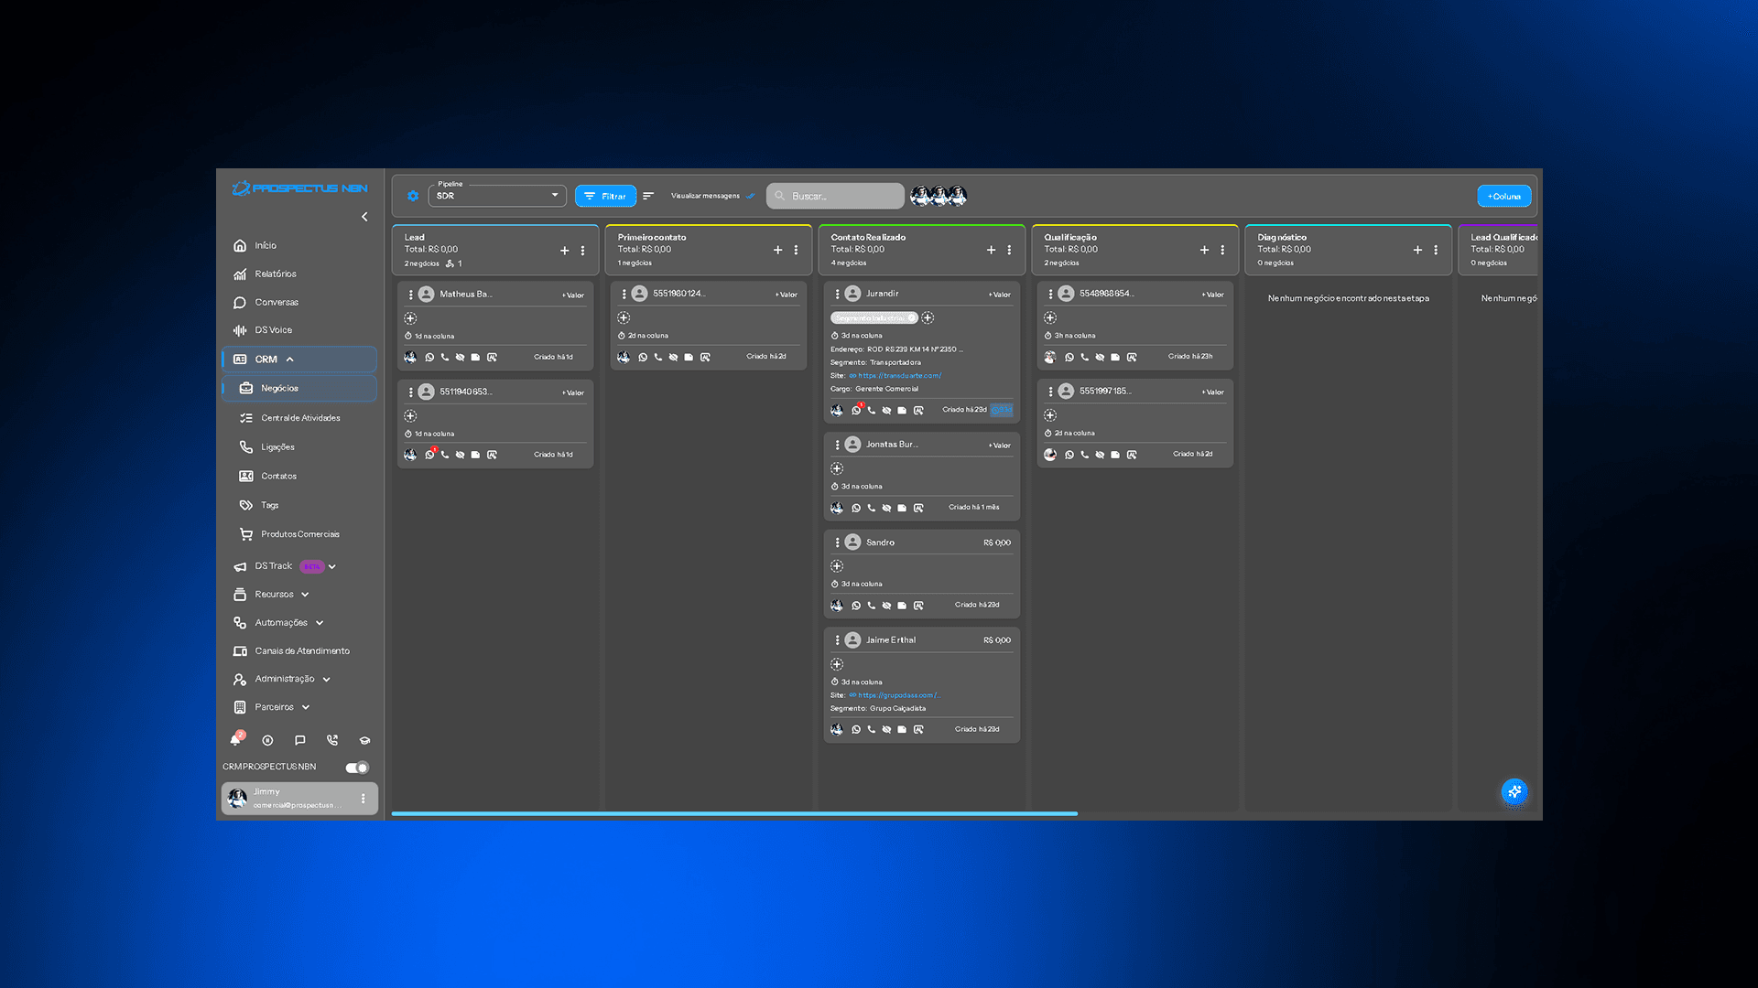Add a new deal to the Lead column

click(x=564, y=250)
